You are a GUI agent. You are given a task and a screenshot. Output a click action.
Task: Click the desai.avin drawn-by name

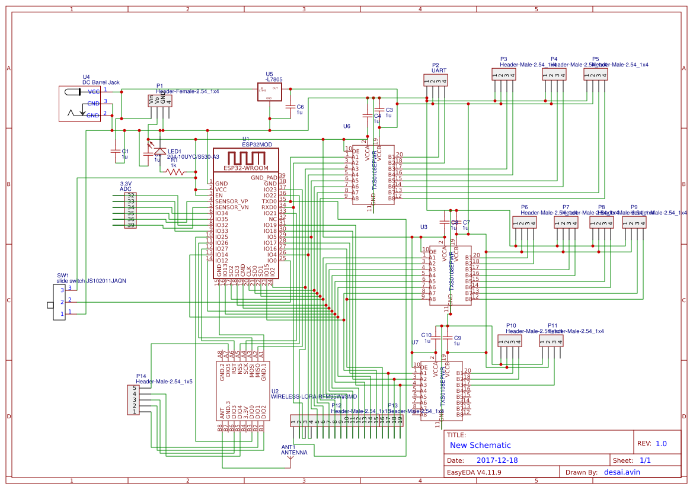[622, 472]
